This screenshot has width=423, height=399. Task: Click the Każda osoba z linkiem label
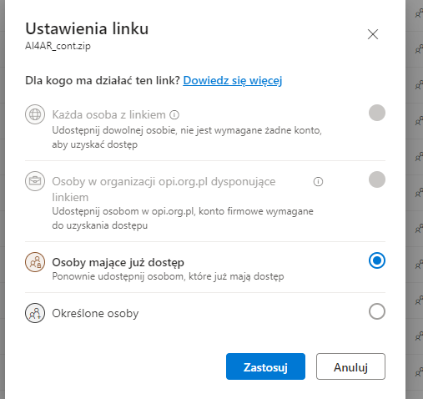[x=108, y=114]
